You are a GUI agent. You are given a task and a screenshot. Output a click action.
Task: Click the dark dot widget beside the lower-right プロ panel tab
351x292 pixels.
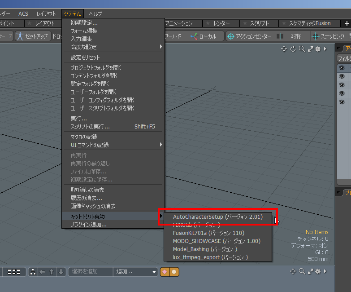338,192
